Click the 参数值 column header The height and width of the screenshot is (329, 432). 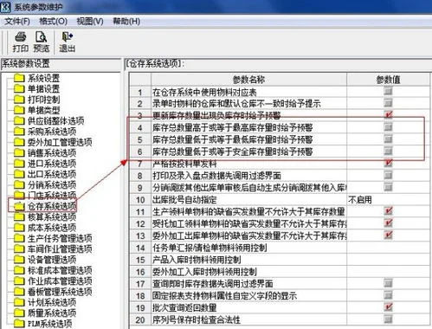(x=388, y=80)
